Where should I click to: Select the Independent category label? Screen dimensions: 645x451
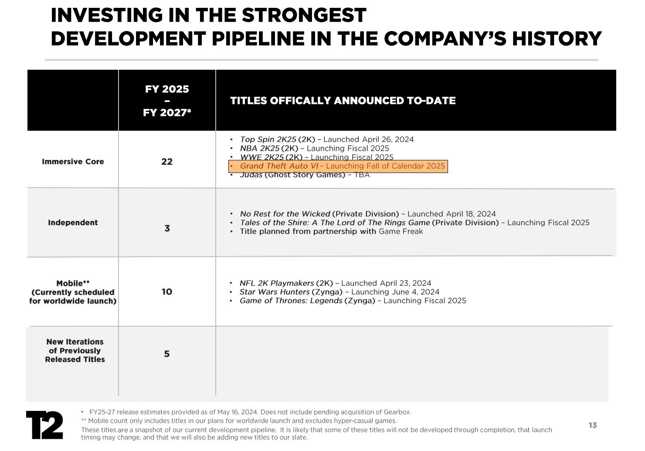[73, 223]
